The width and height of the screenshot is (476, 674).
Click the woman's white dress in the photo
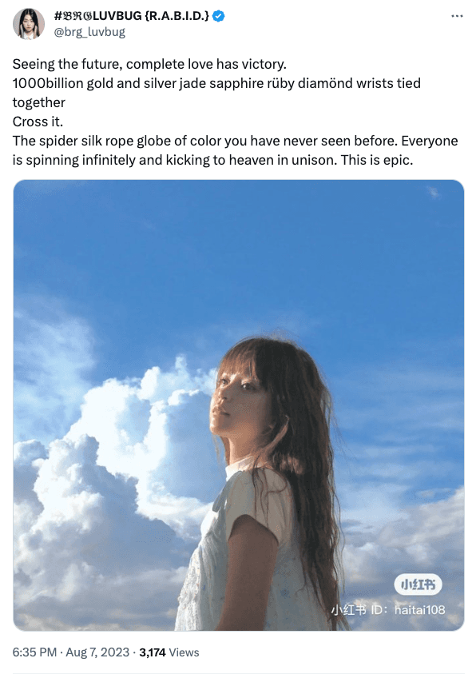pos(232,568)
